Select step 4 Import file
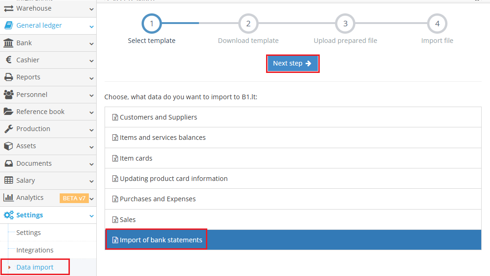The width and height of the screenshot is (490, 276). [x=437, y=24]
